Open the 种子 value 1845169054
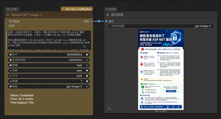Screen dimensions: 221x119 [x=74, y=55]
